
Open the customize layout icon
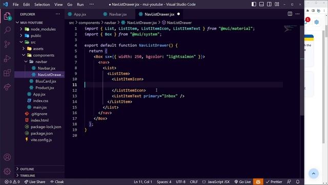(x=277, y=4)
